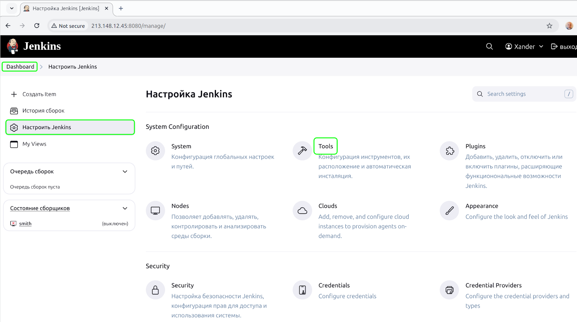
Task: Click the plus icon beside Создать Item
Action: pyautogui.click(x=14, y=94)
